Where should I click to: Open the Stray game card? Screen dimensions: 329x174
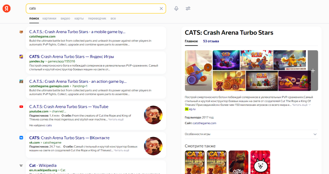pos(238,162)
